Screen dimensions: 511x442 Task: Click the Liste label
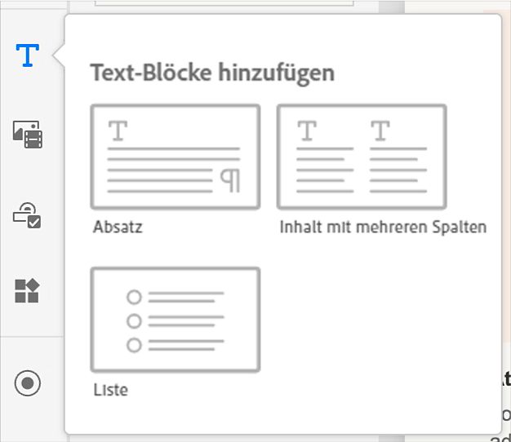(110, 390)
